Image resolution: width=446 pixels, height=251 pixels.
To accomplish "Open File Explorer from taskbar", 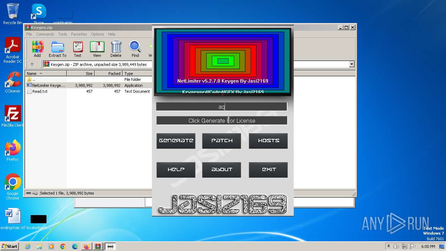I will (39, 246).
